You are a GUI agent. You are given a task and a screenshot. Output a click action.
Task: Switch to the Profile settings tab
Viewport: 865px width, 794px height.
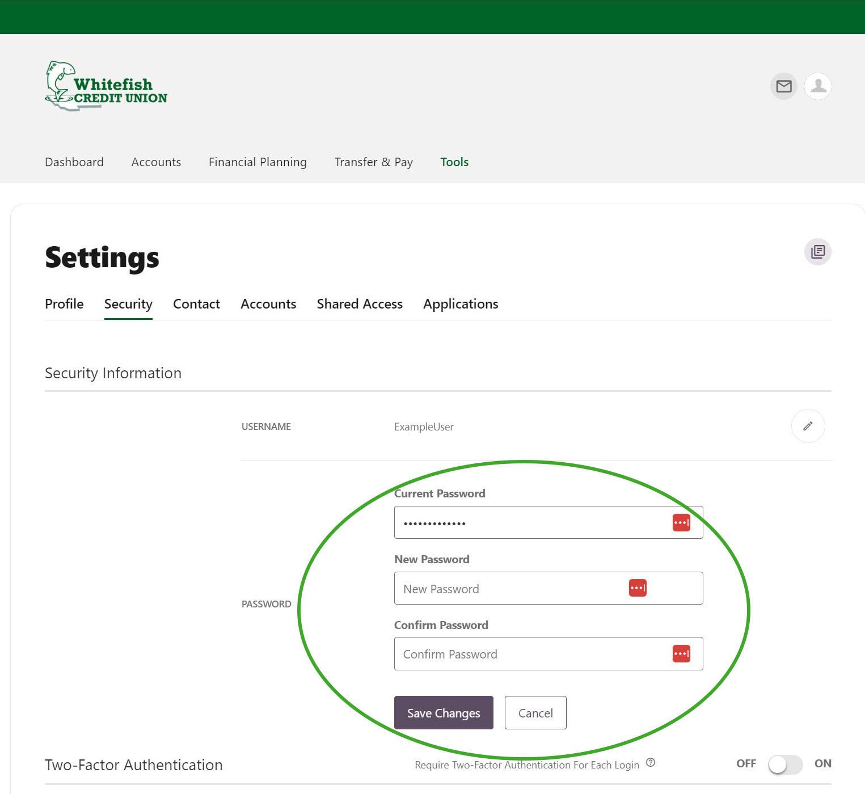point(64,304)
